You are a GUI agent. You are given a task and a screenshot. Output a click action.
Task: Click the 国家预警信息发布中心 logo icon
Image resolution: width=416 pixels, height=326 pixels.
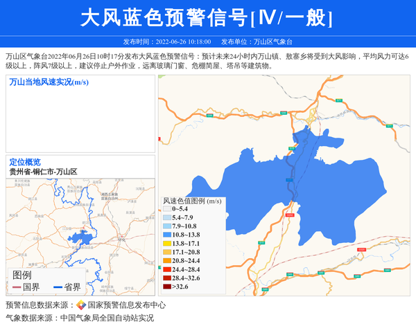[x=81, y=305]
